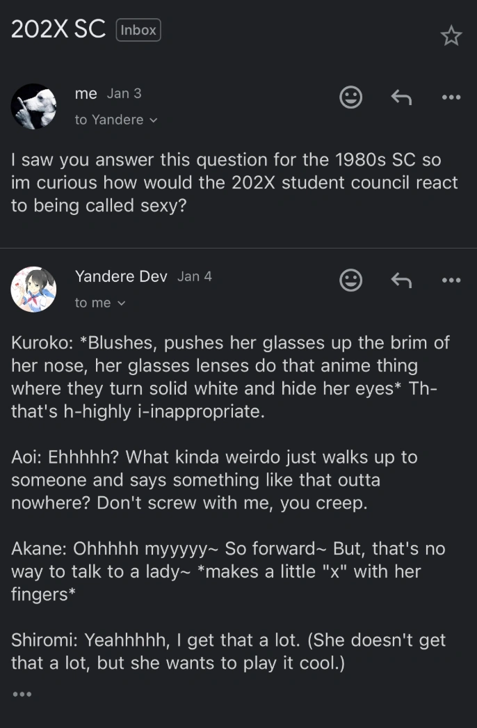Image resolution: width=477 pixels, height=728 pixels.
Task: Tap the Jan 4 timestamp
Action: coord(195,276)
